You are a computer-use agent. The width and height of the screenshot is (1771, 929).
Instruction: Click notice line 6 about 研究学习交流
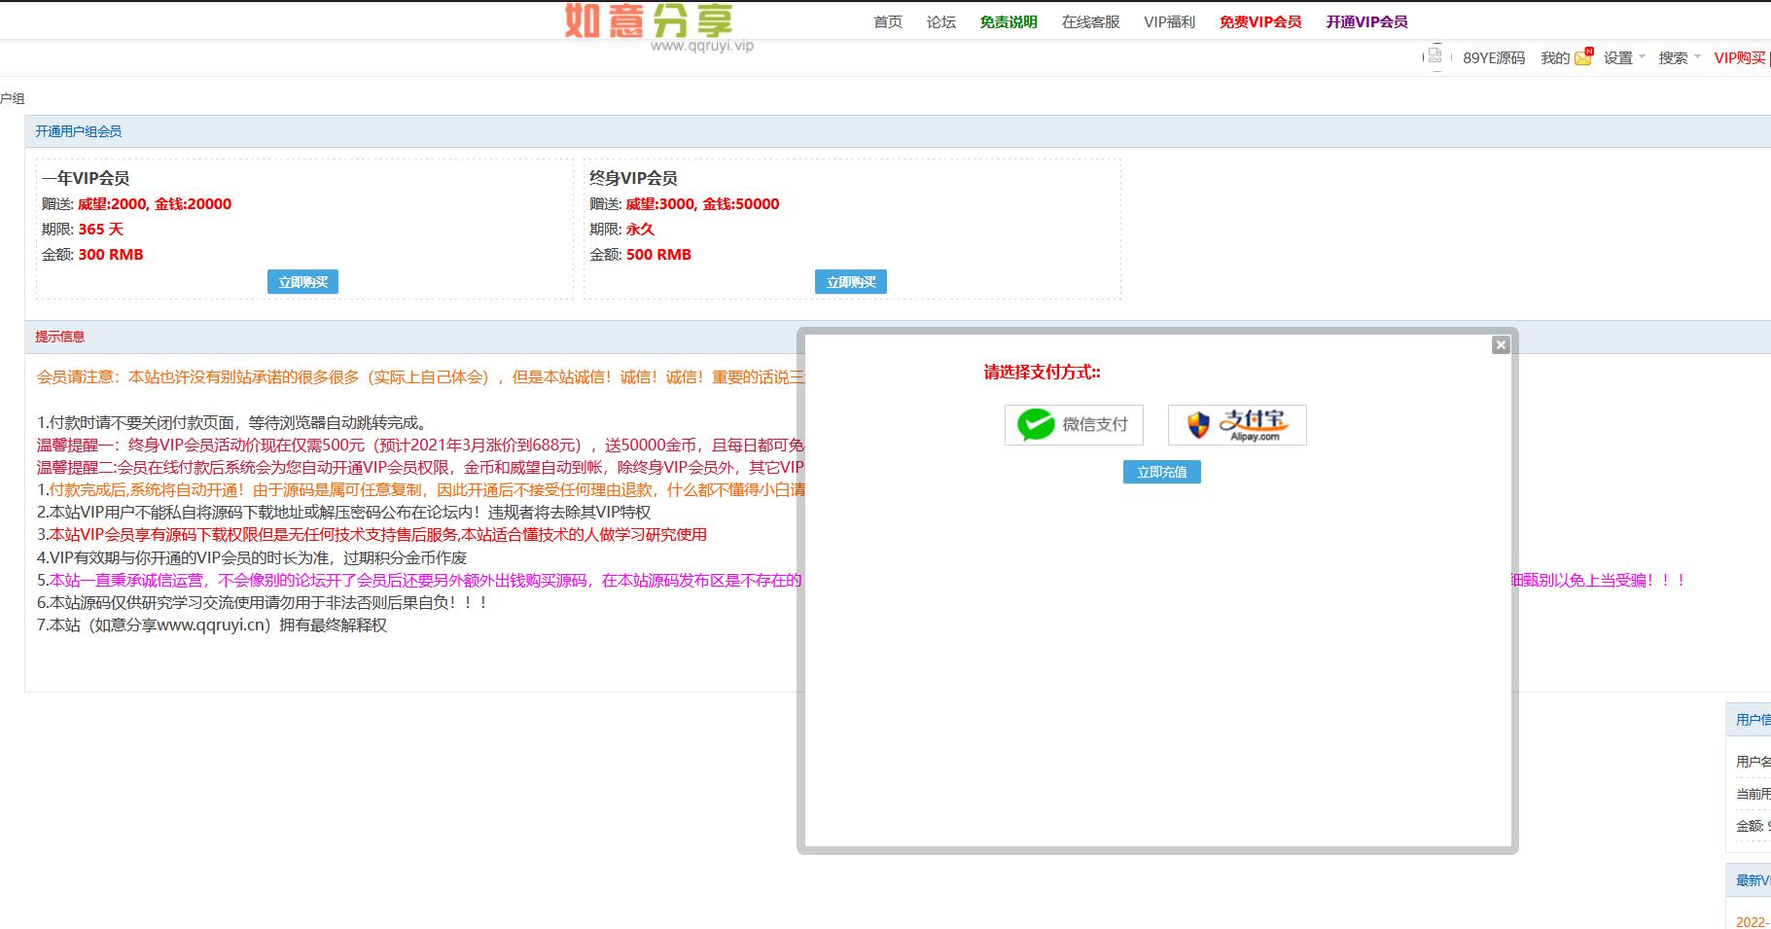[x=263, y=603]
